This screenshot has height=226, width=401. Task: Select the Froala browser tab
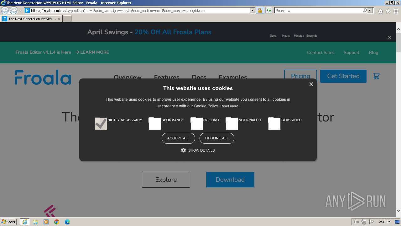[x=31, y=19]
